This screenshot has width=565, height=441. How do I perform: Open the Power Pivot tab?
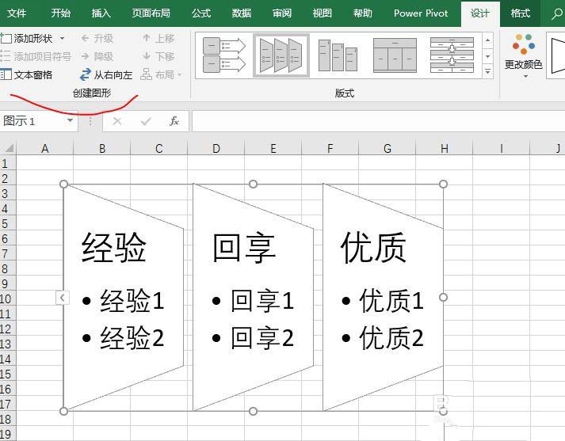tap(421, 13)
